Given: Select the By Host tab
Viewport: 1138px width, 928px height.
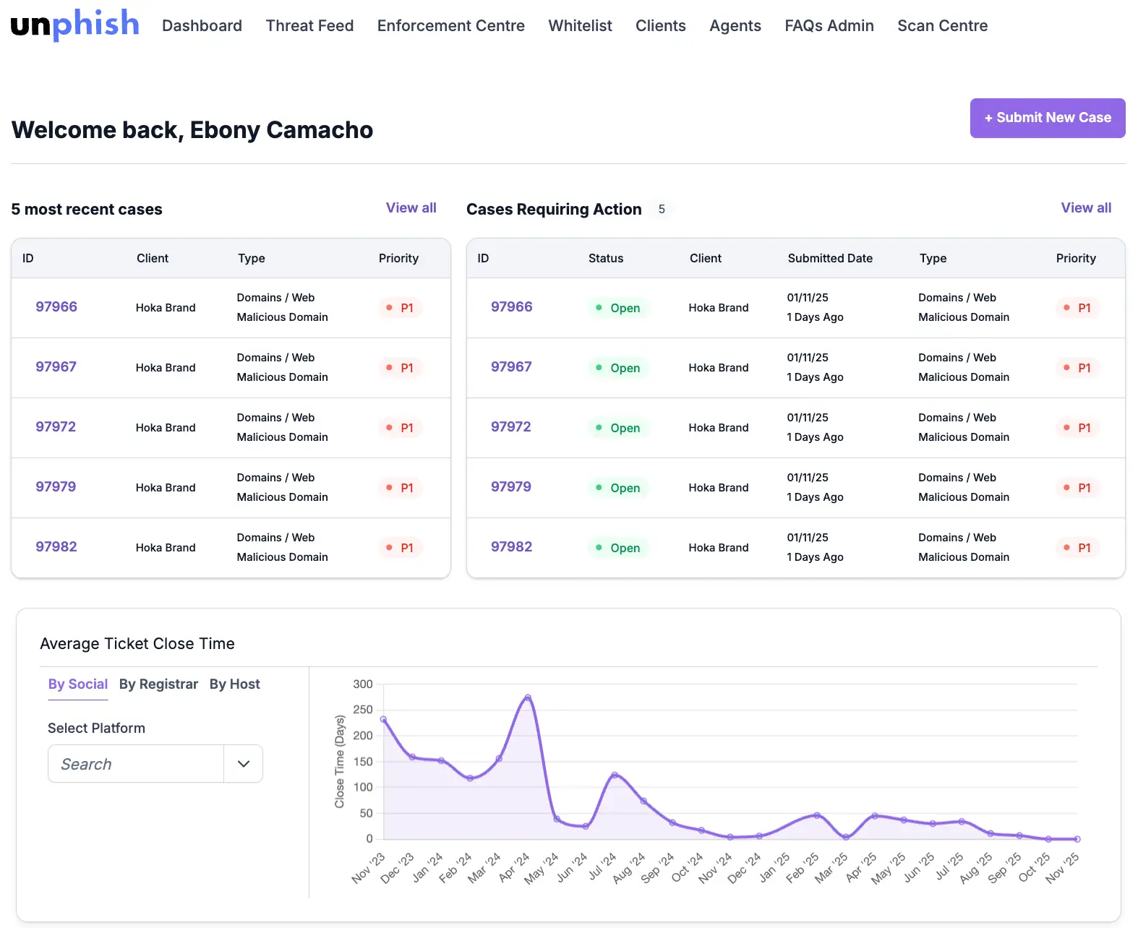Looking at the screenshot, I should pyautogui.click(x=234, y=684).
